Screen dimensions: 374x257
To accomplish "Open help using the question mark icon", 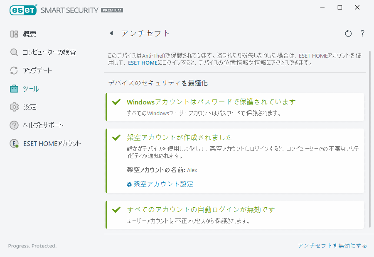I will click(362, 33).
